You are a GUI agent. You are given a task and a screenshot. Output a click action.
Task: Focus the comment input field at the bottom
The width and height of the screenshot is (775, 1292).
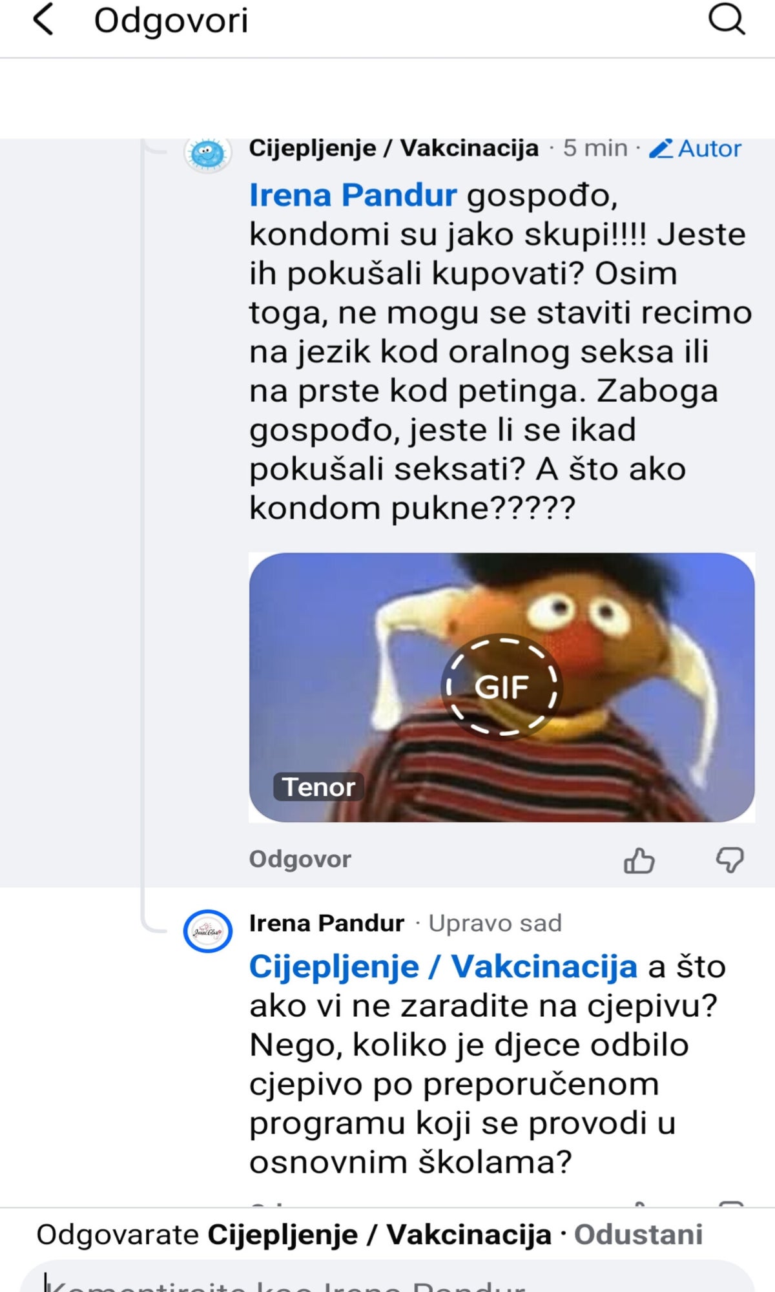(387, 1277)
